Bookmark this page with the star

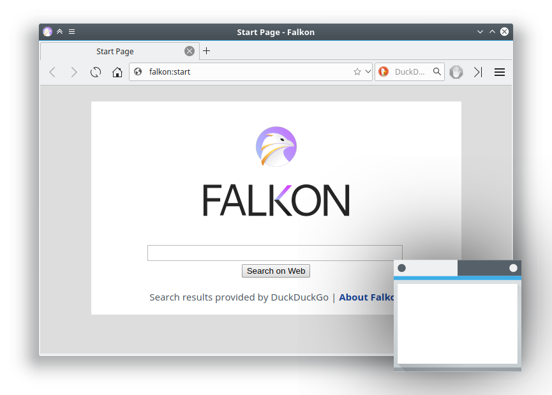click(x=357, y=72)
